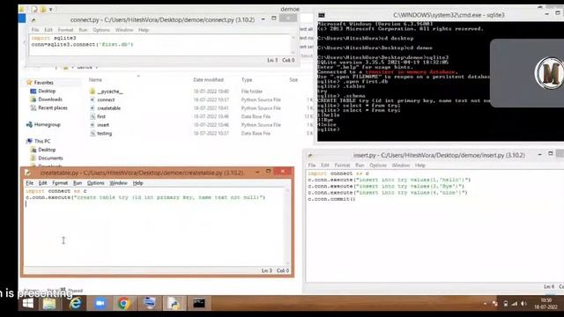Click 'Col: 0' in createtable.py status bar

click(283, 270)
